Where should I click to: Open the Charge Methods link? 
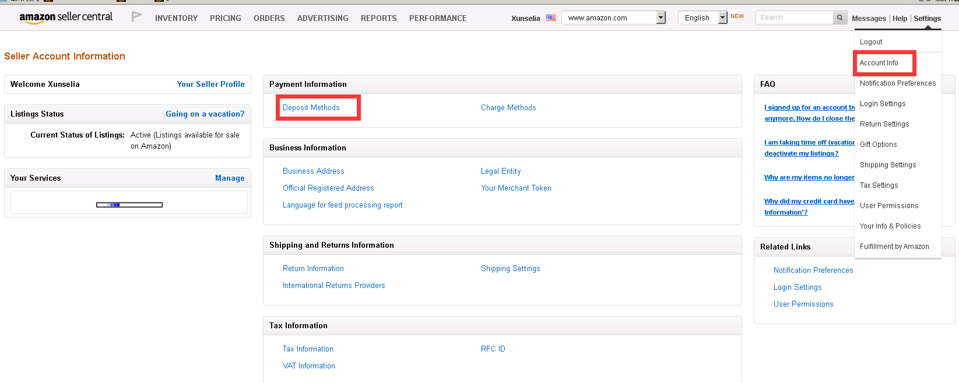[508, 108]
